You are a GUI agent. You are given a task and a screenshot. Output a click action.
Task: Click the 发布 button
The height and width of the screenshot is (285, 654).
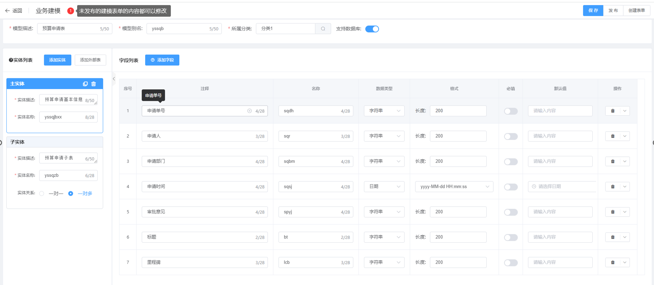(x=613, y=11)
